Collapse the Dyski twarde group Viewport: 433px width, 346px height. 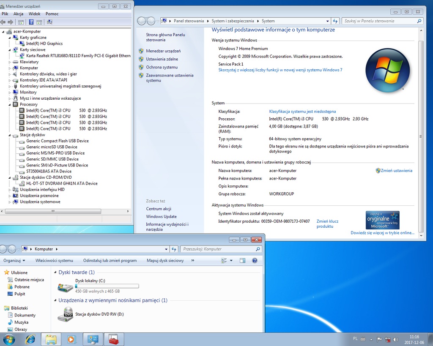click(55, 272)
